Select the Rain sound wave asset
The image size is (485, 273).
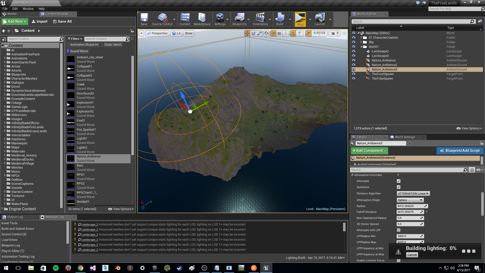point(99,168)
